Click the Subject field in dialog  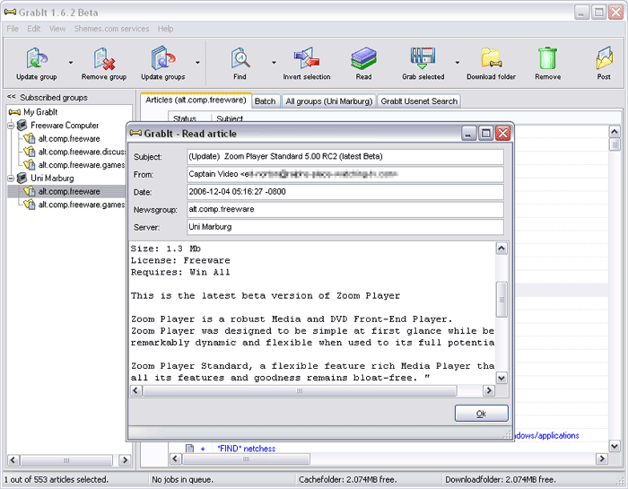tap(345, 156)
